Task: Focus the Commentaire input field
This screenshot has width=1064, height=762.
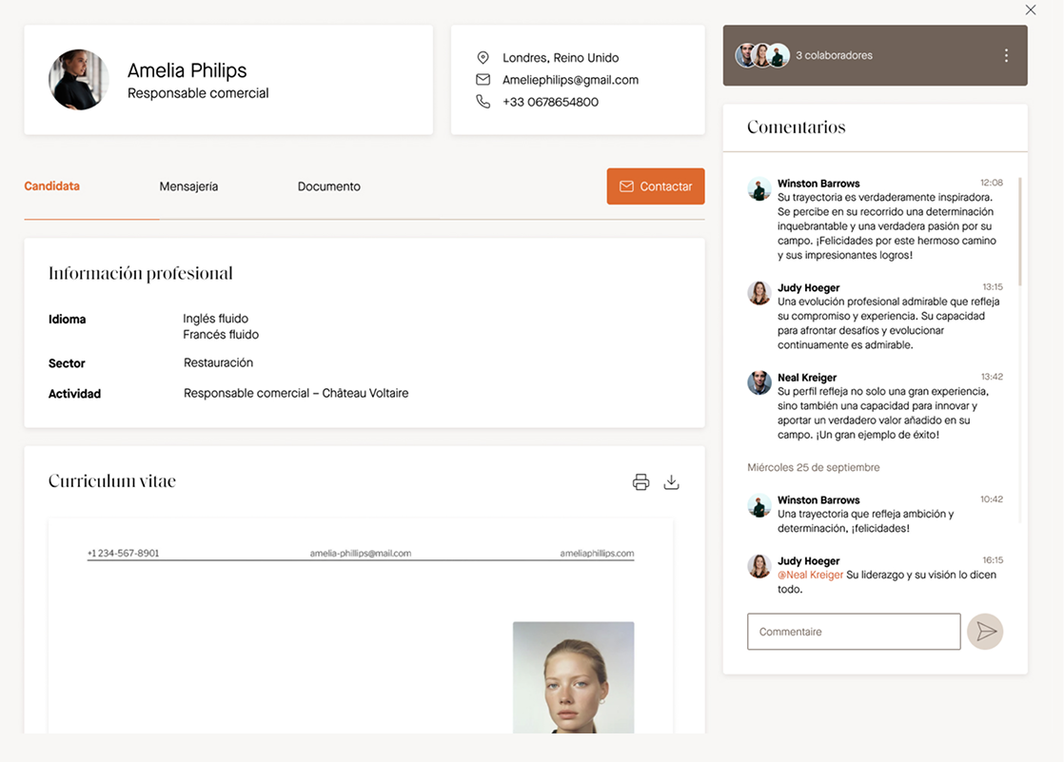Action: click(853, 632)
